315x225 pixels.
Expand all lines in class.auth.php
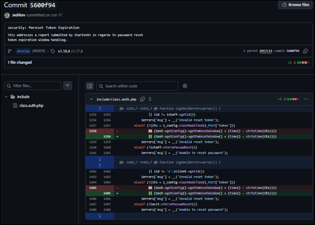150,99
